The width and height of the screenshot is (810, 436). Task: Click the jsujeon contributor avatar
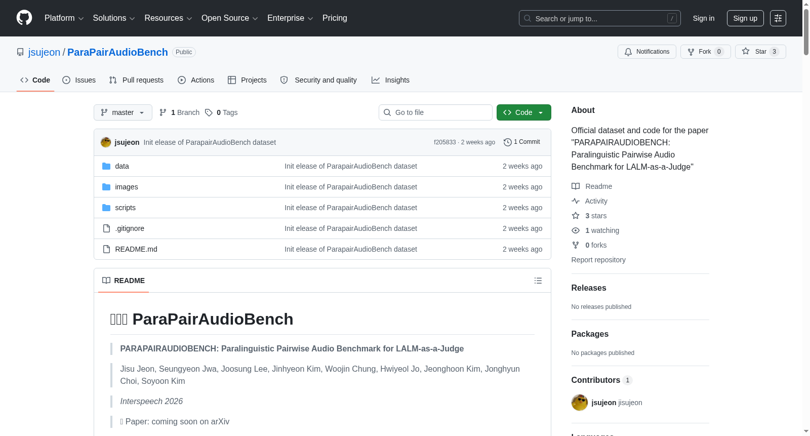(x=580, y=403)
